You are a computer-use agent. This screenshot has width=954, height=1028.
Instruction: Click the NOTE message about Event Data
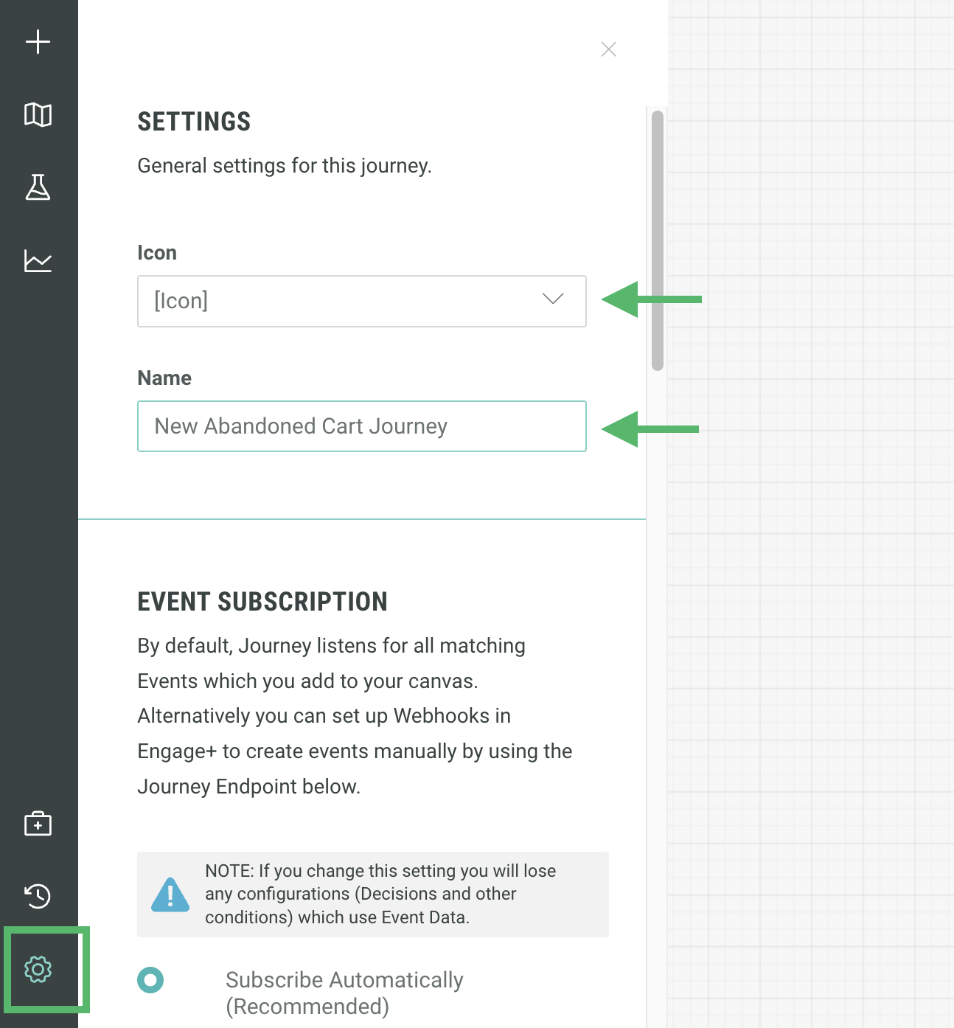click(x=380, y=895)
